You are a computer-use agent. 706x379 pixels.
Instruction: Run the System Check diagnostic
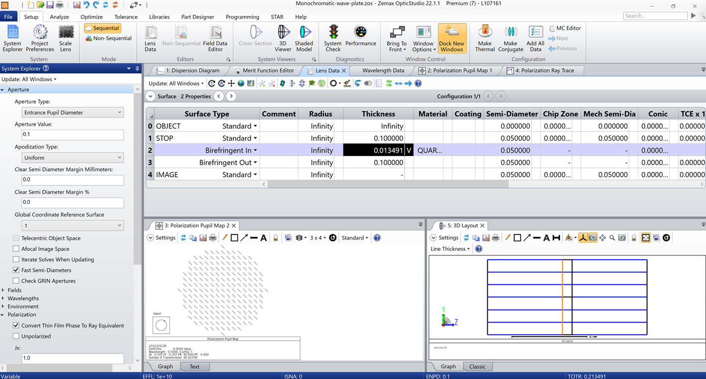pos(333,38)
